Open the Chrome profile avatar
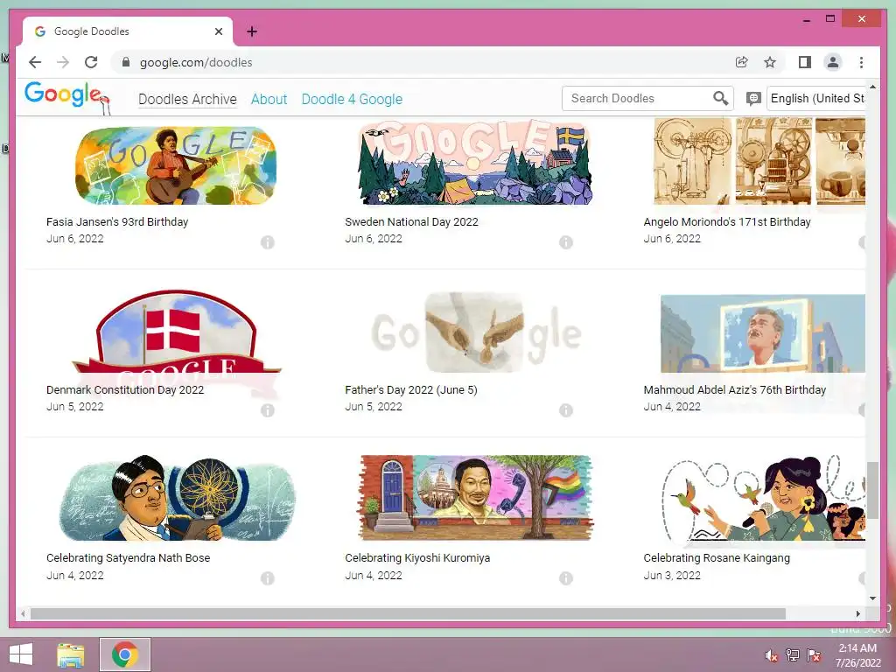This screenshot has width=896, height=672. 833,62
